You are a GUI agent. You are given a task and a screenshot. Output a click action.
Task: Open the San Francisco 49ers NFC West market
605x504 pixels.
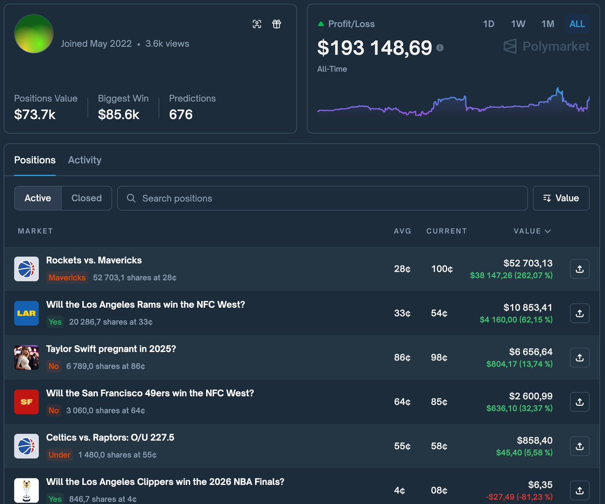pos(150,393)
